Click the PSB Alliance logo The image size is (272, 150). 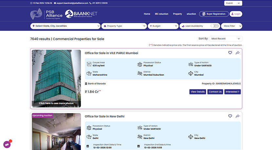pos(46,14)
